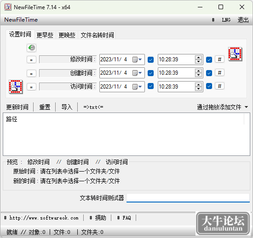Click the 文件夹:0 status bar entry
This screenshot has width=253, height=238.
tap(92, 232)
